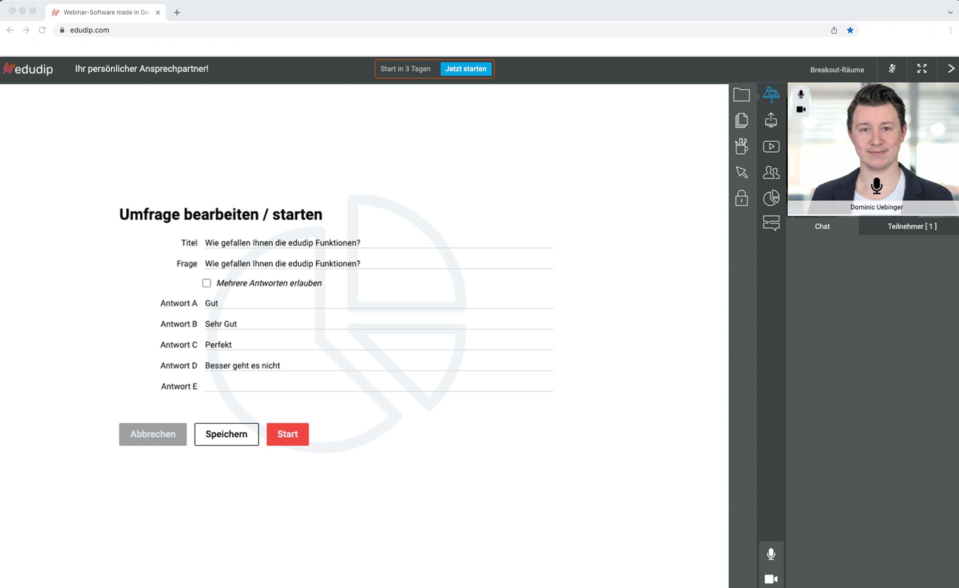Switch to Teilnehmer tab

(911, 226)
